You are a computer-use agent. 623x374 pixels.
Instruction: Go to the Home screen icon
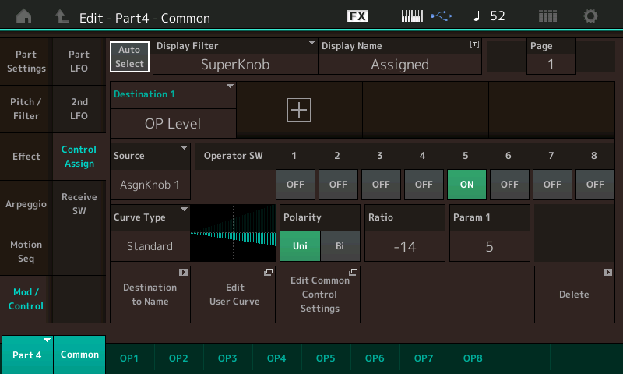pyautogui.click(x=24, y=16)
